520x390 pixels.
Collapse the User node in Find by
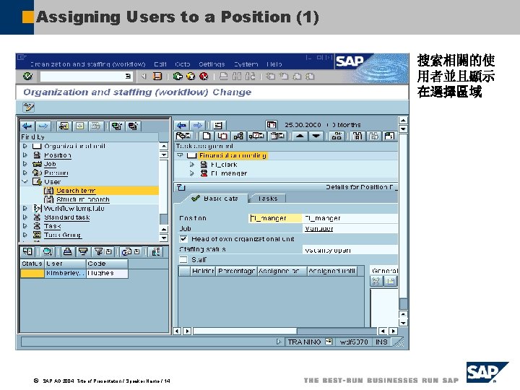pos(25,182)
